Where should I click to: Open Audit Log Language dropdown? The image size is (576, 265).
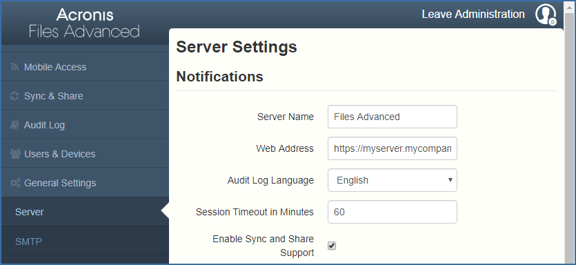pos(393,180)
